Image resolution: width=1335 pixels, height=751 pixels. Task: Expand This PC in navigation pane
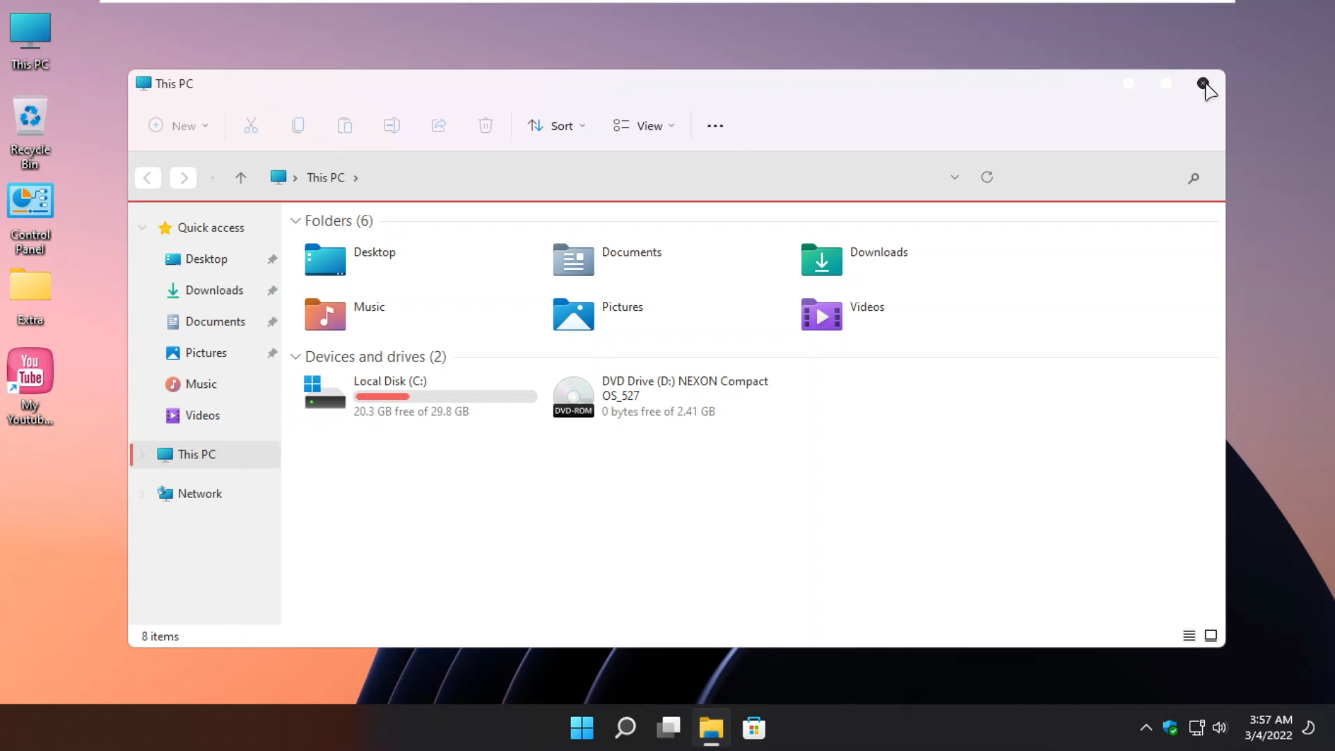pos(143,455)
